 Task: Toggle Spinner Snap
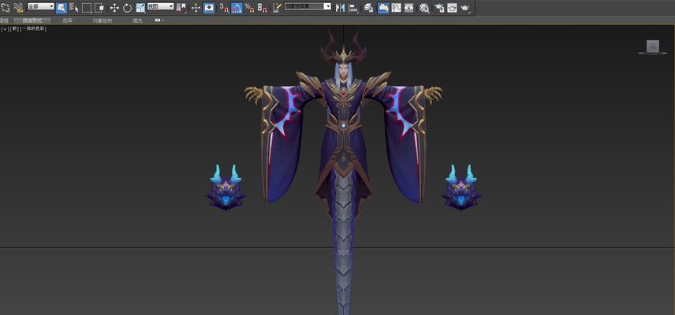pyautogui.click(x=262, y=7)
